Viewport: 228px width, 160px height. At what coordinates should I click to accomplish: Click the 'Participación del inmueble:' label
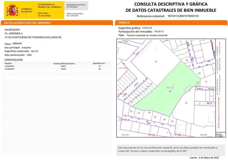point(136,31)
